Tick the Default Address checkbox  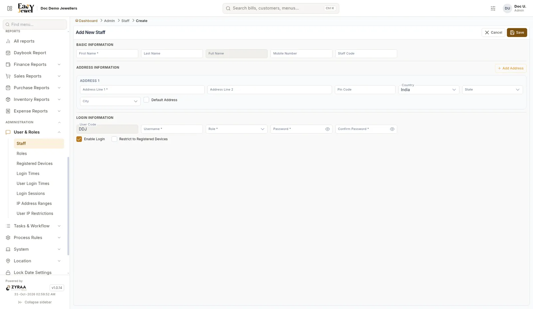pos(146,100)
